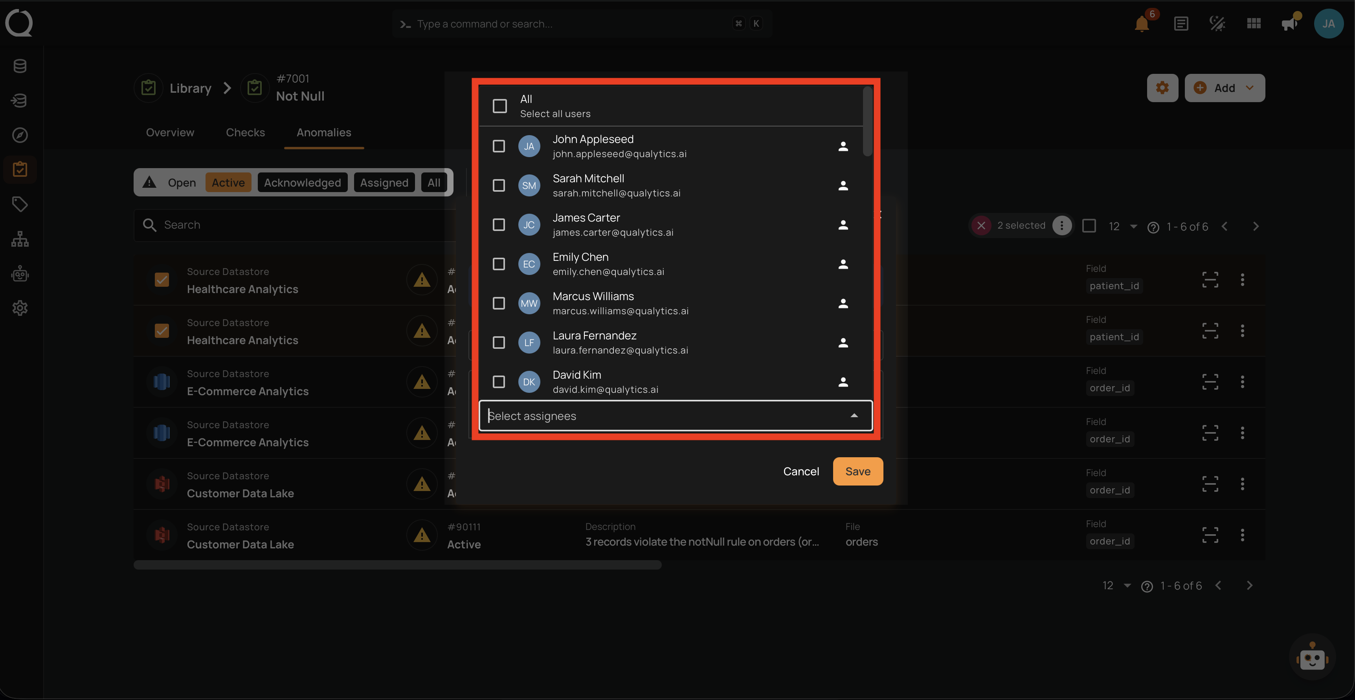Go to Library breadcrumb link

(x=190, y=88)
